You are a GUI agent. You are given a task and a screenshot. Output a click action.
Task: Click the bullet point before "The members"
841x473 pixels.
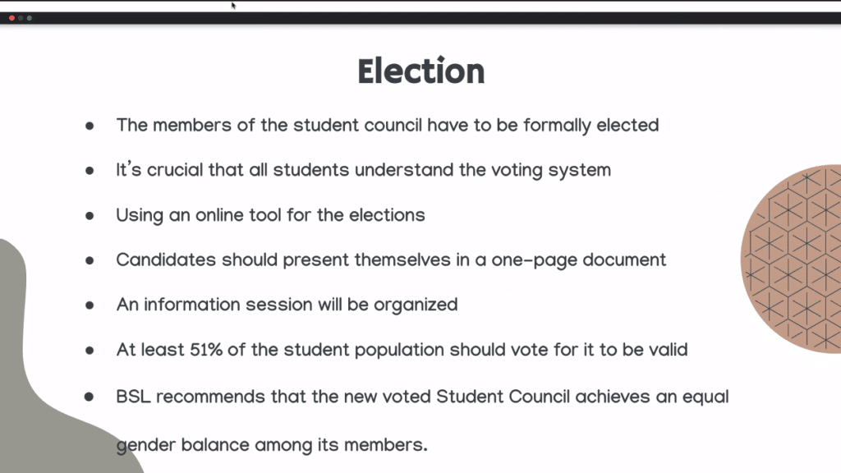point(90,126)
